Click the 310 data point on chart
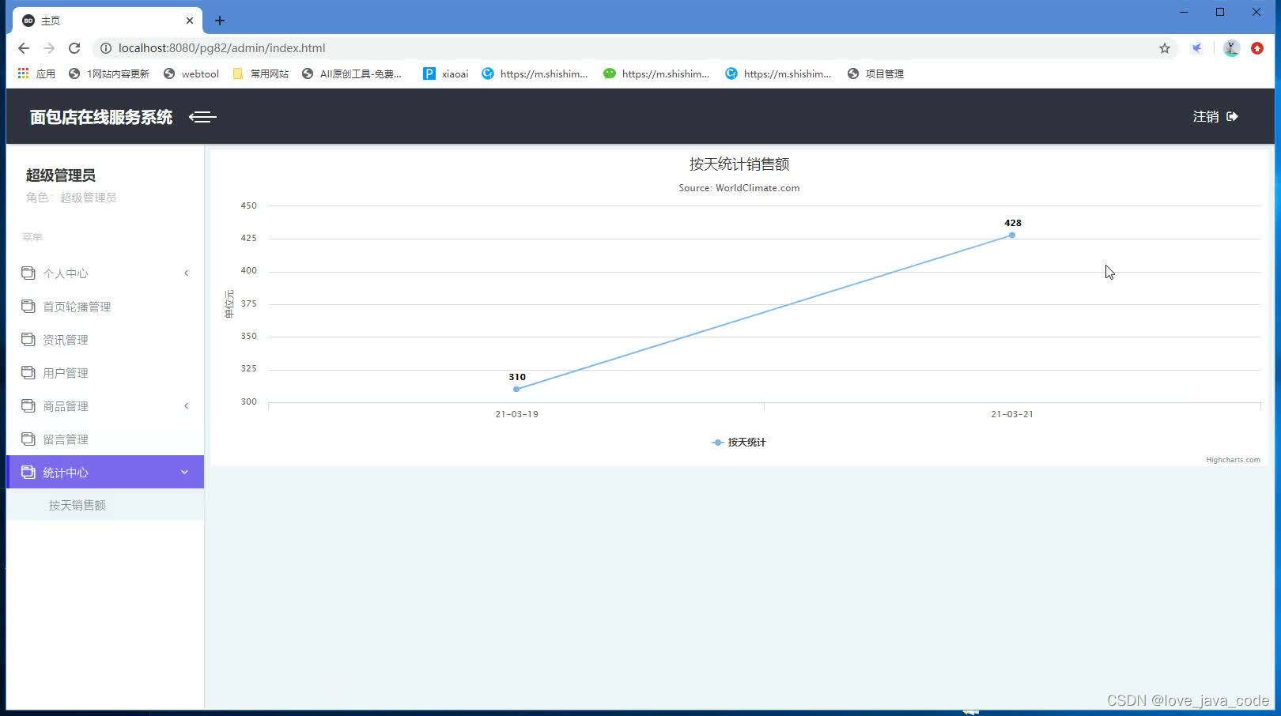The image size is (1281, 716). click(x=516, y=389)
